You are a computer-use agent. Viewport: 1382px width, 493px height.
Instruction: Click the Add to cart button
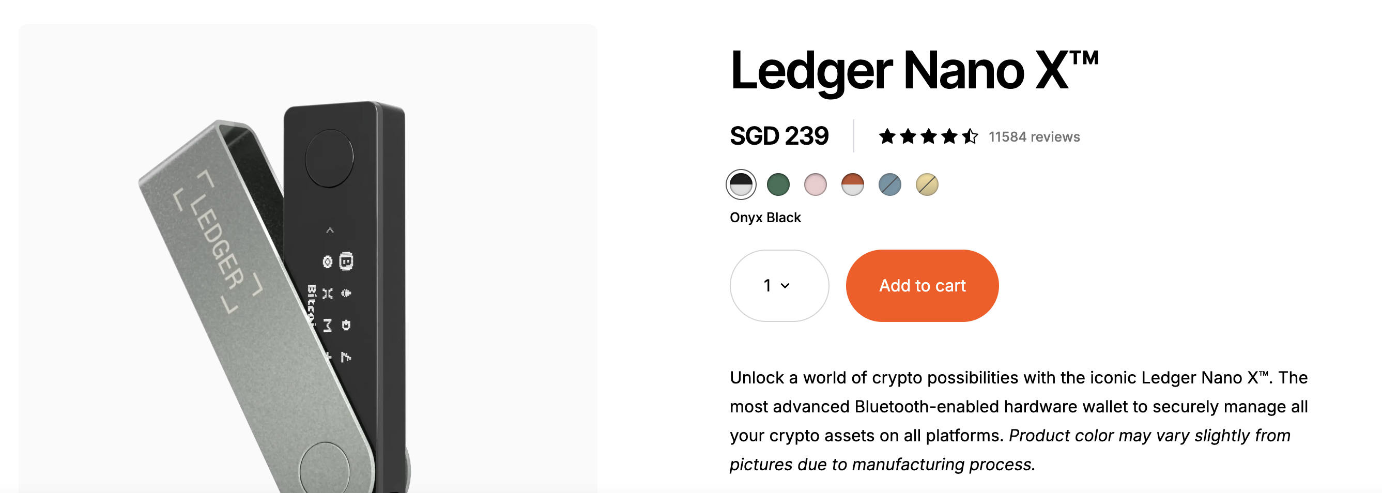[x=922, y=285]
